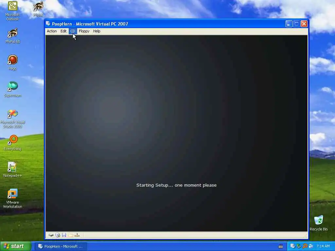Open the Action menu
This screenshot has height=251, width=335.
(x=52, y=31)
